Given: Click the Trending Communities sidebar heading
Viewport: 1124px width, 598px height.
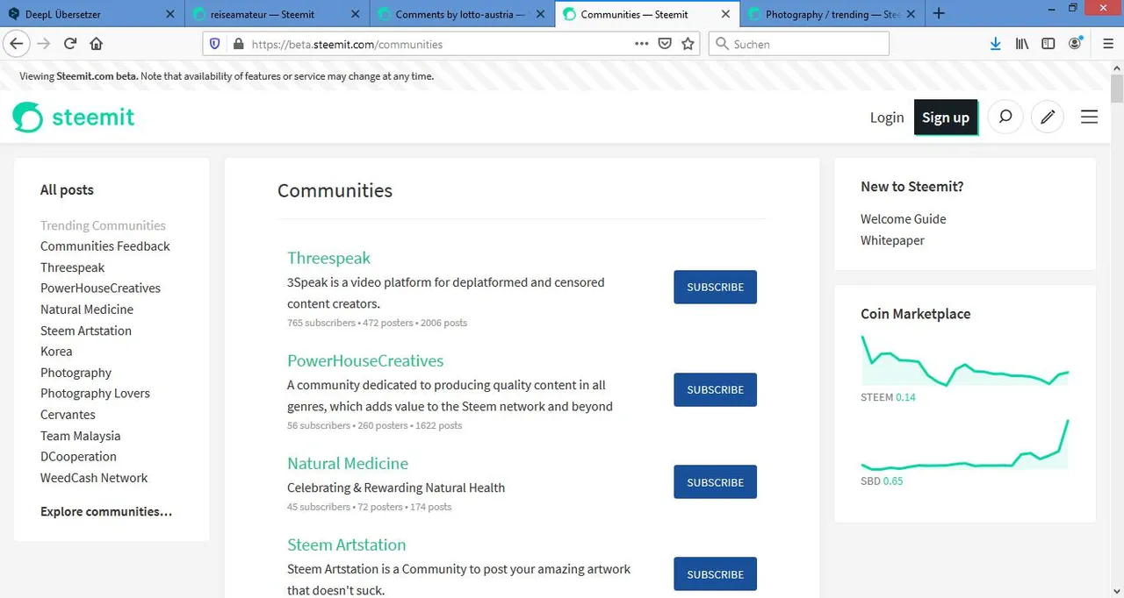Looking at the screenshot, I should 103,225.
